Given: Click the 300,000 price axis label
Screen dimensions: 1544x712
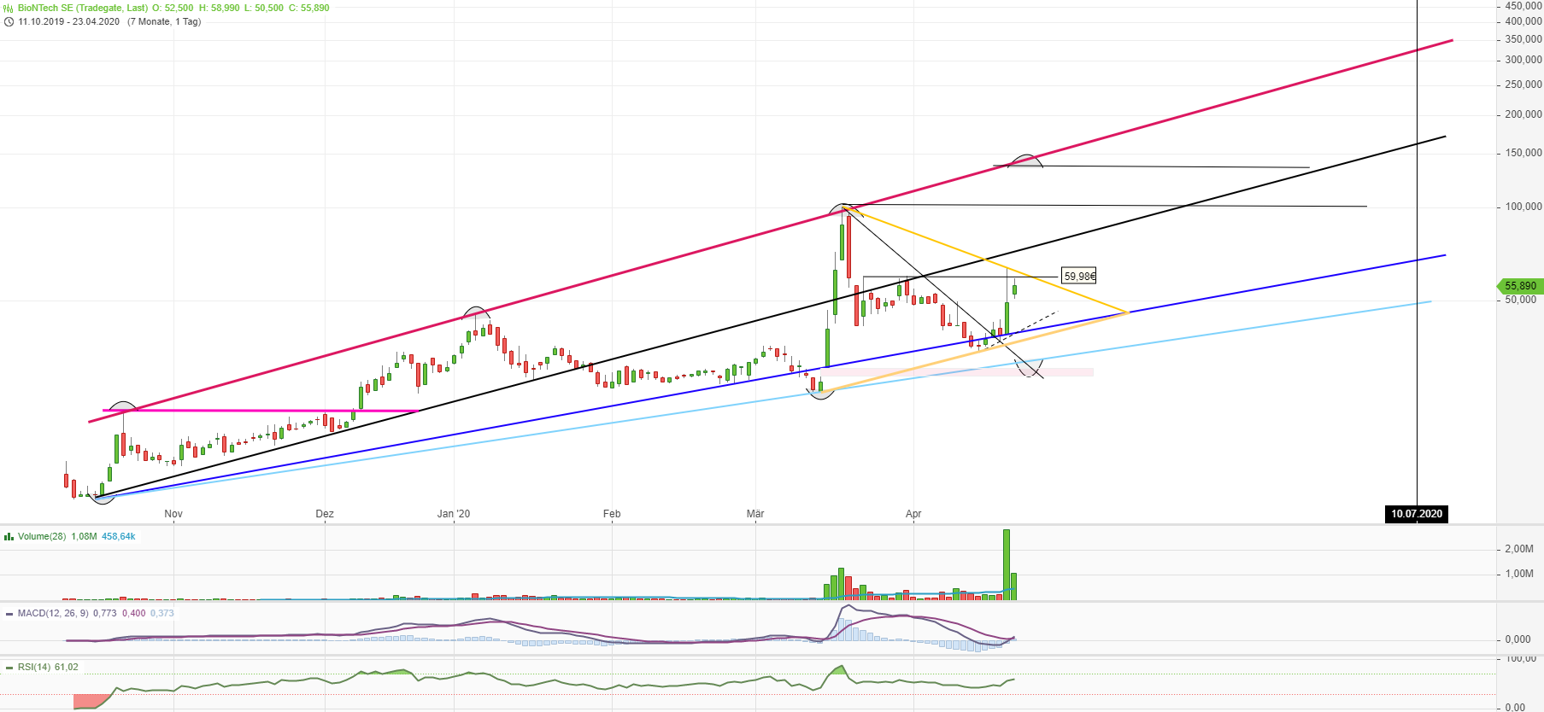Looking at the screenshot, I should [1523, 60].
